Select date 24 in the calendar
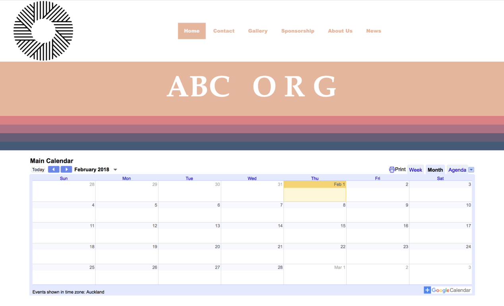Image resolution: width=504 pixels, height=306 pixels. pos(469,247)
